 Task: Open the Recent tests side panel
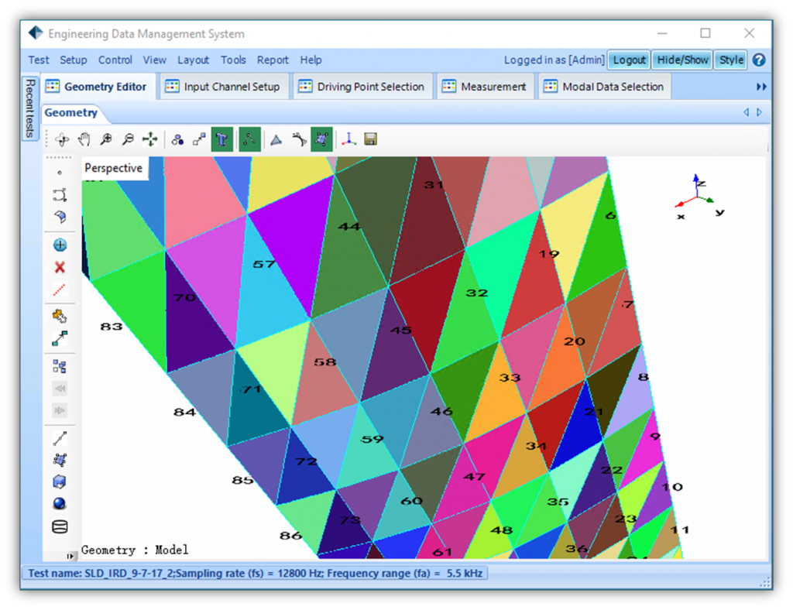pos(30,108)
